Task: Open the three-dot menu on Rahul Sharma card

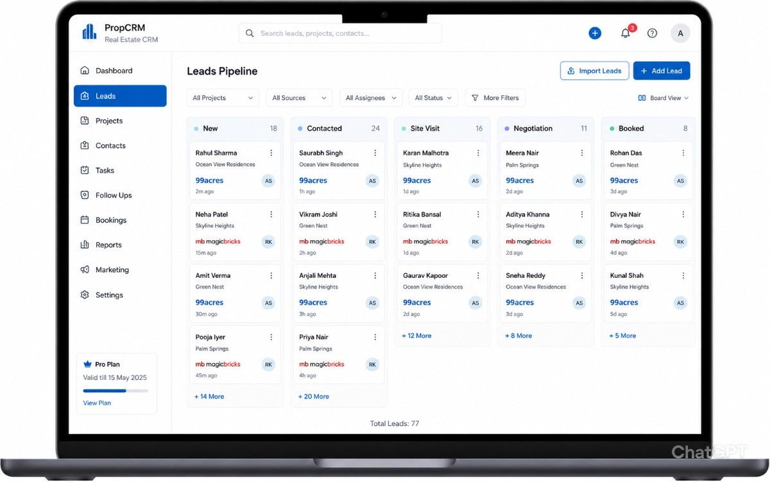Action: (x=271, y=153)
